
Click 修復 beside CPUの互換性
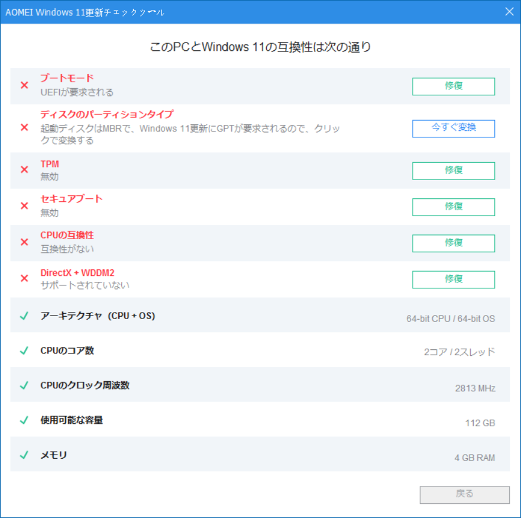click(x=453, y=243)
